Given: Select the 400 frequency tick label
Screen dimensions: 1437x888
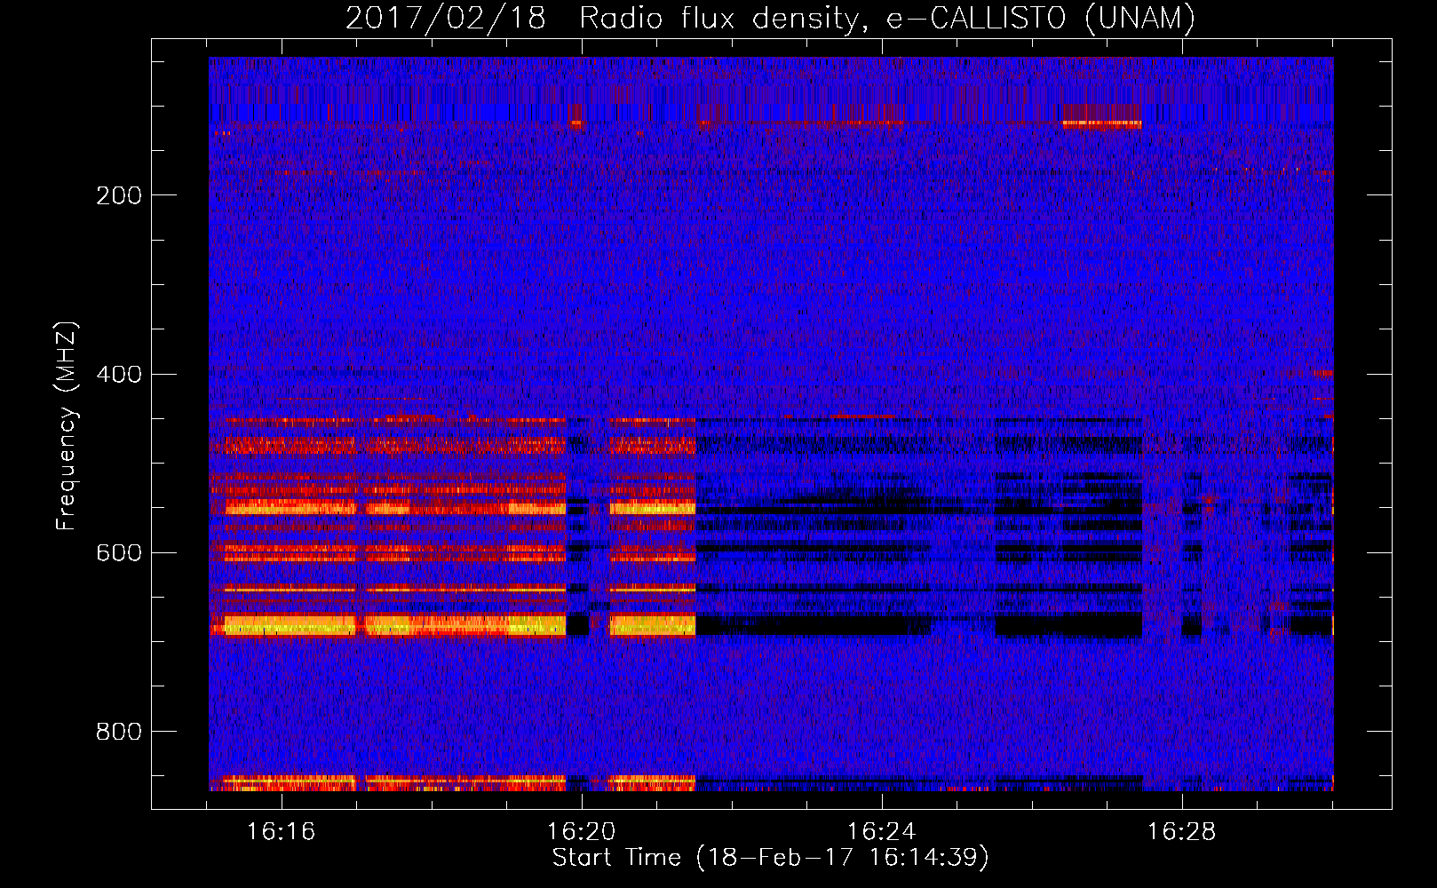Looking at the screenshot, I should [119, 374].
